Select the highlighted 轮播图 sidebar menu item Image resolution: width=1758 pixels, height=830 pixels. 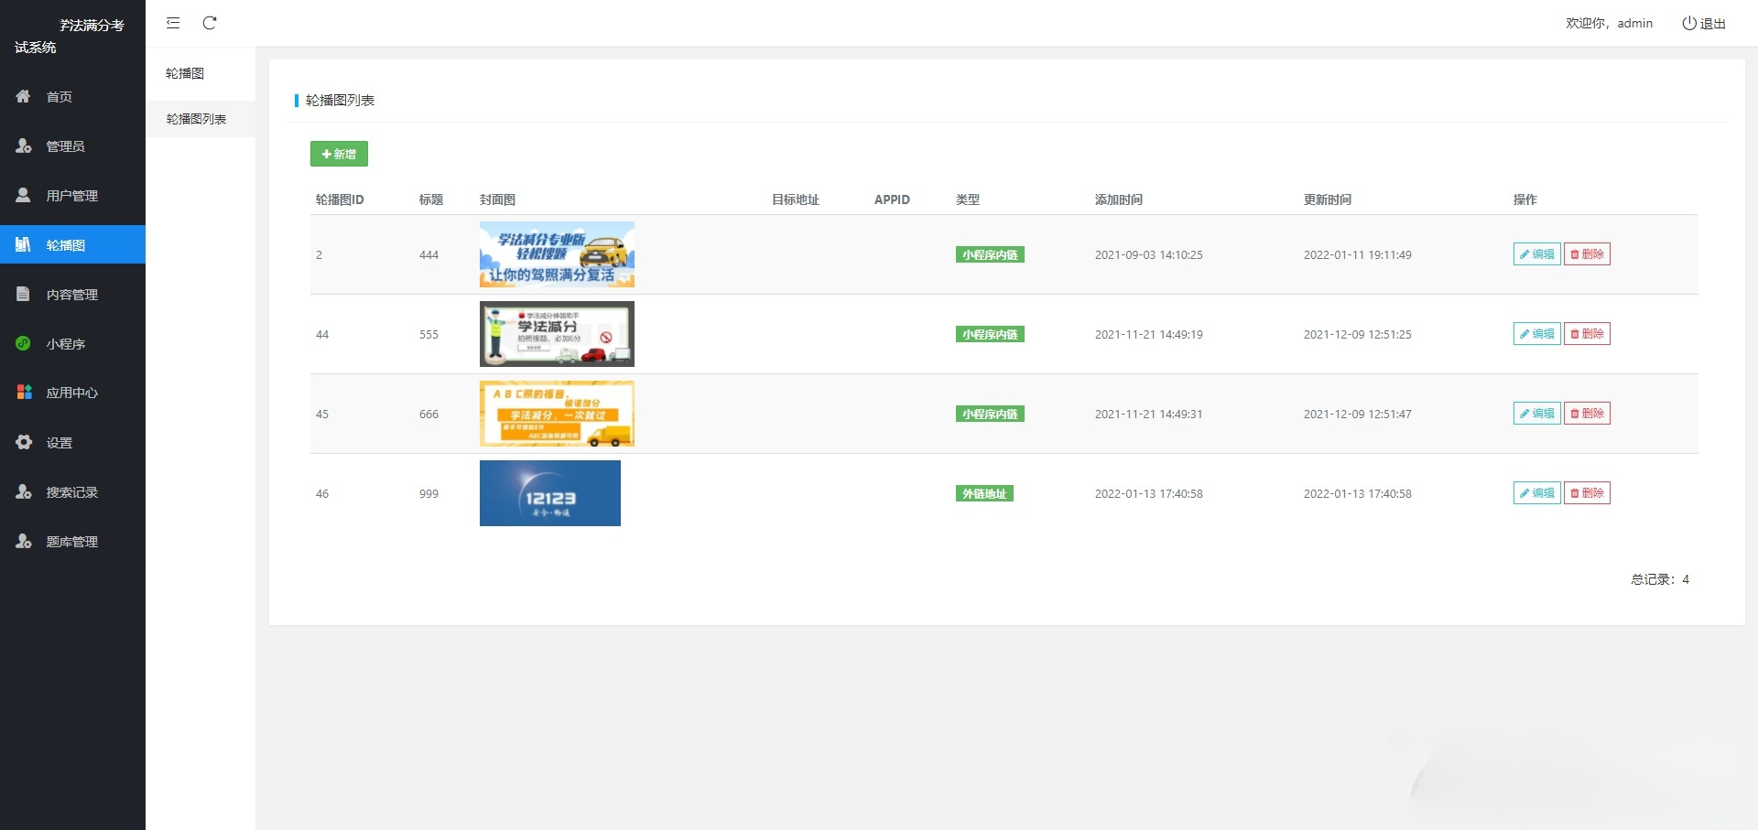coord(64,244)
